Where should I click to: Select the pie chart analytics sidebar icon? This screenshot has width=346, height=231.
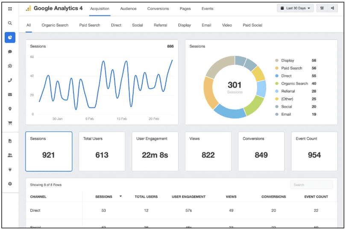(10, 38)
